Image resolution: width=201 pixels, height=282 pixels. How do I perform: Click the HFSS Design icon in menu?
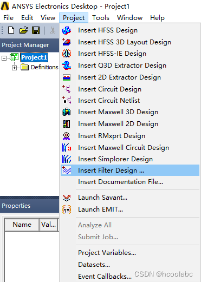[67, 30]
